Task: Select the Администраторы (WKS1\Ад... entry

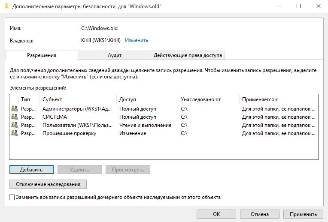Action: pyautogui.click(x=77, y=109)
